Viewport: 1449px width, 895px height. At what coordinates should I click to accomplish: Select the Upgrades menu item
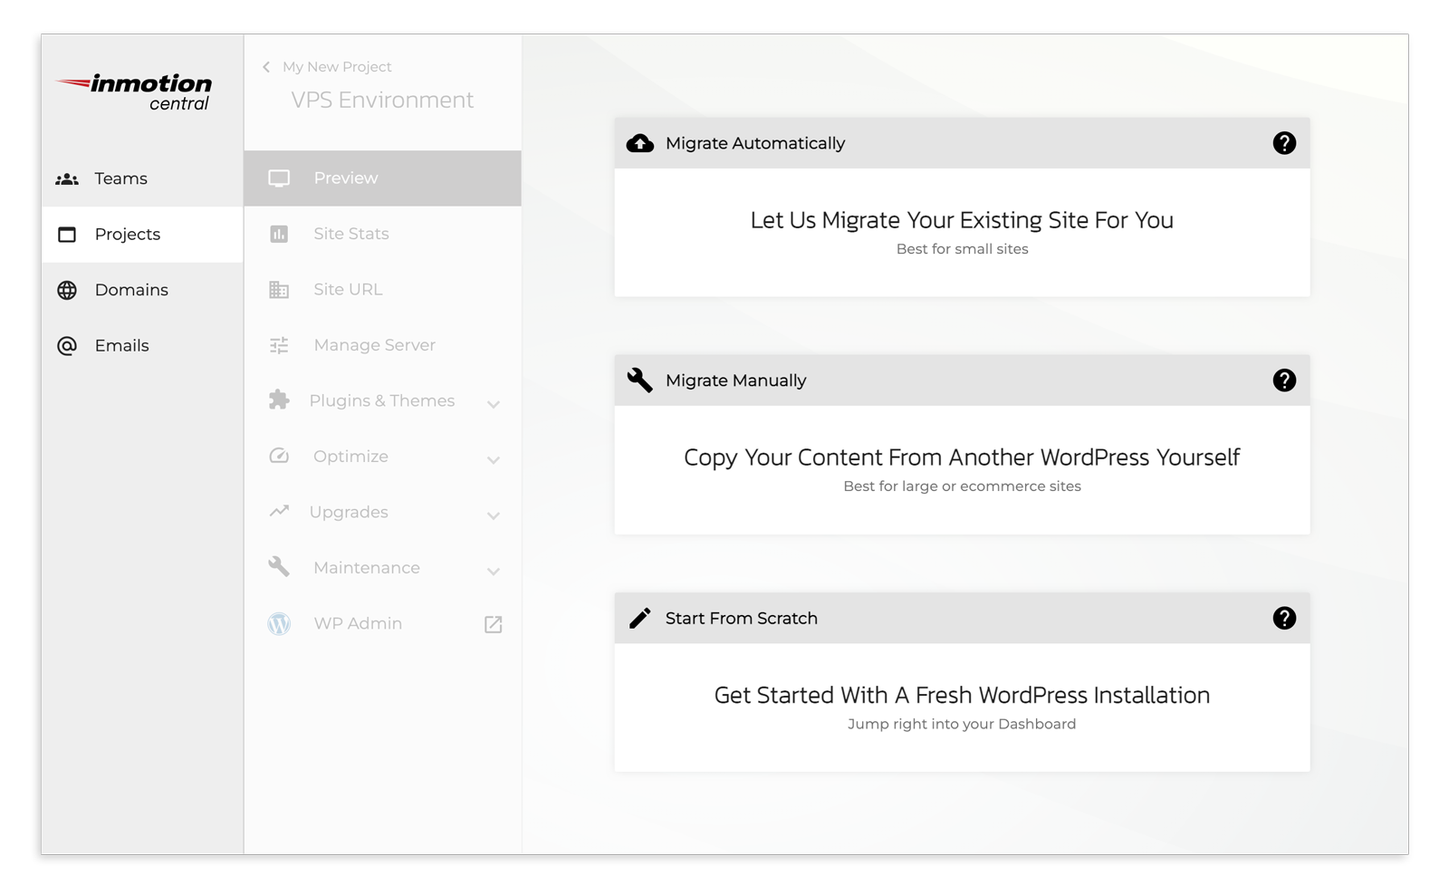click(x=382, y=512)
